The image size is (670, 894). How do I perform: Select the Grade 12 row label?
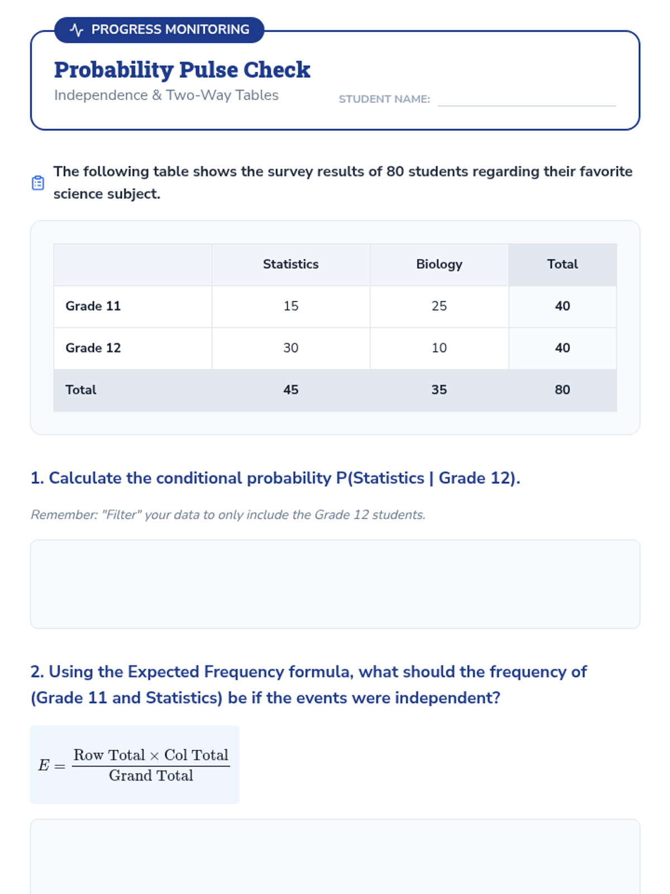tap(93, 348)
